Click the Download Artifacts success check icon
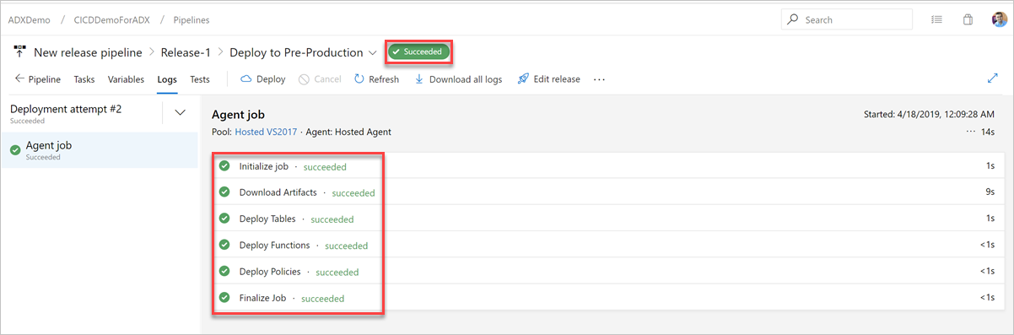Screen dimensions: 1014x335 224,192
